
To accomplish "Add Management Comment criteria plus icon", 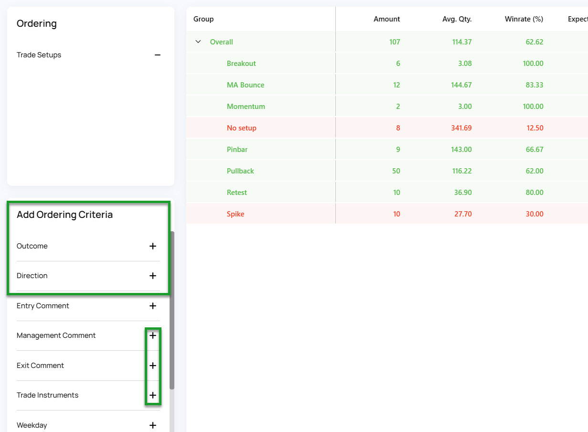I will point(153,335).
